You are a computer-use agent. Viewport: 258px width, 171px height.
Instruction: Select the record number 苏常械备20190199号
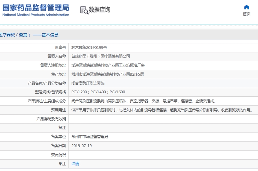tap(89, 48)
